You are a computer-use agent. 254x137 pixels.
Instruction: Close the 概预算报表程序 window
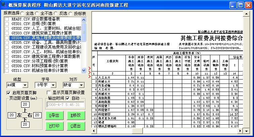click(248, 5)
